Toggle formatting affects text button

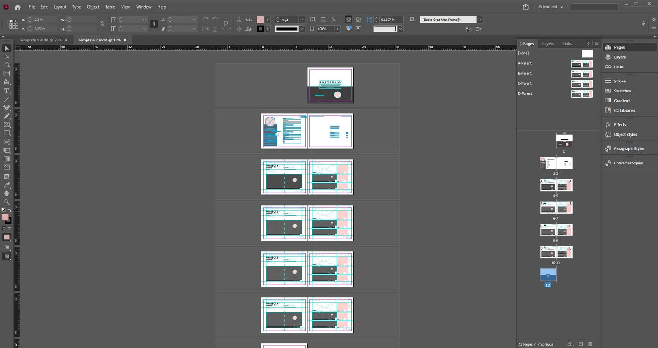point(10,229)
